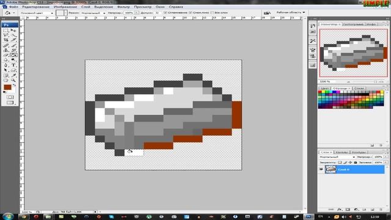Viewport: 391px width, 220px height.
Task: Select the Type tool
Action: click(x=13, y=65)
